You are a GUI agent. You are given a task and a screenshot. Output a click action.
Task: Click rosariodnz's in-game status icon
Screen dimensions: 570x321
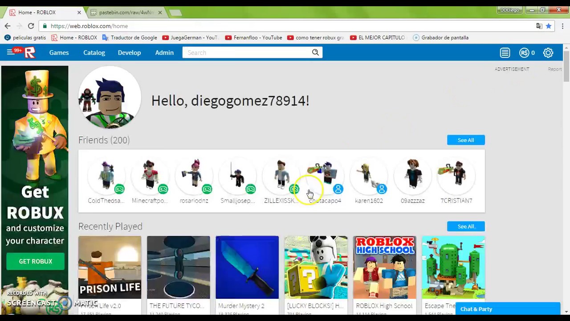(207, 189)
